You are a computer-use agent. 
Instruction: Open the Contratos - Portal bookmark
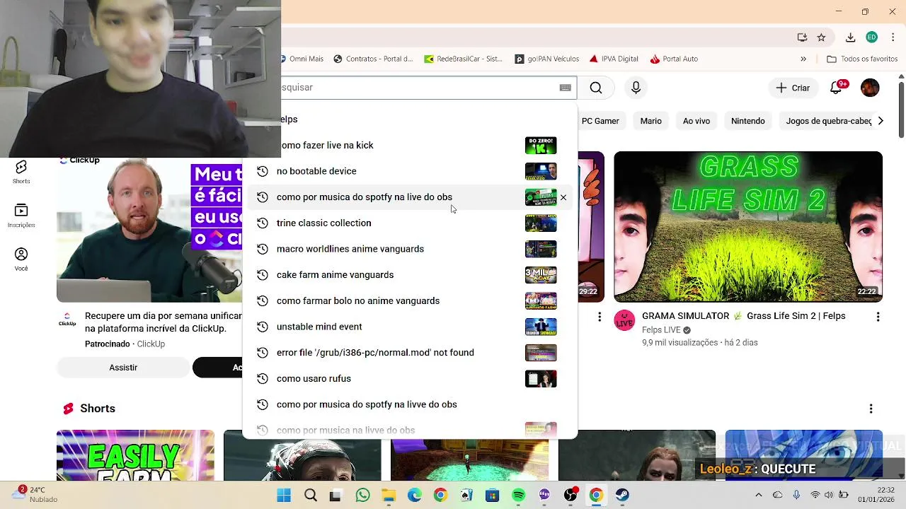pyautogui.click(x=372, y=59)
